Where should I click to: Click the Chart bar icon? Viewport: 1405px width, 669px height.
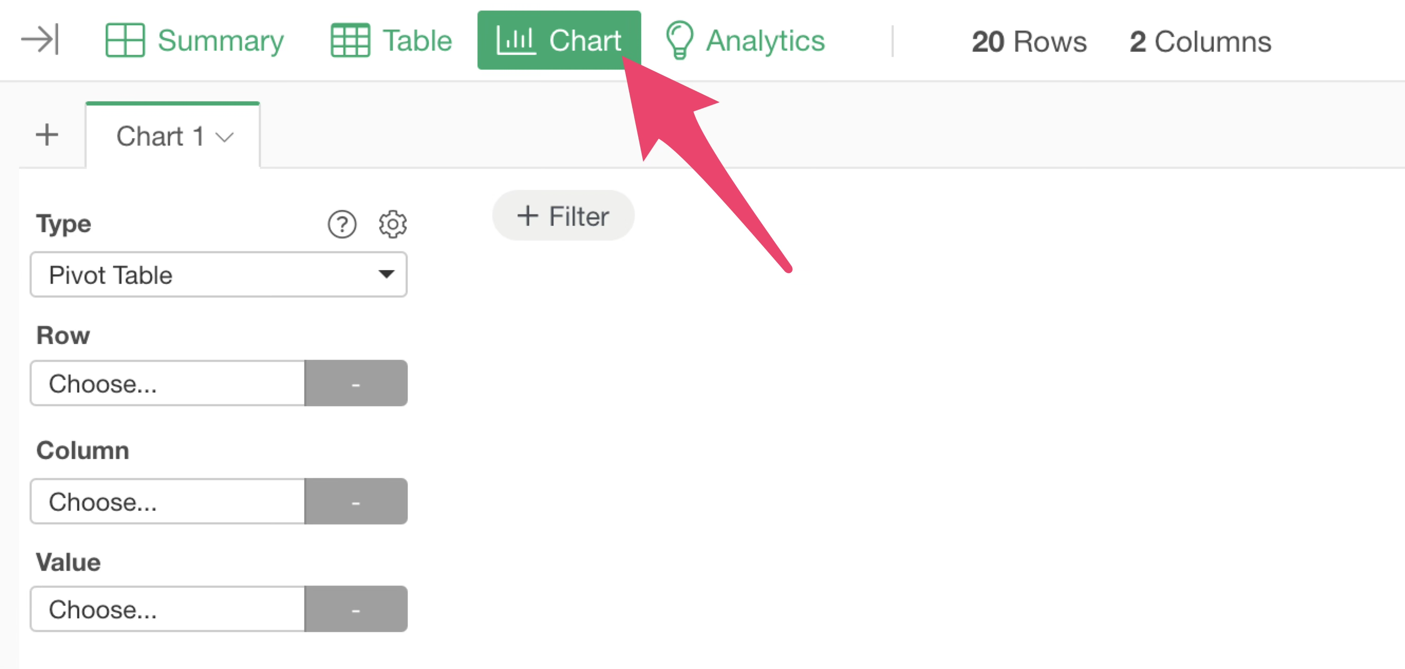point(516,40)
